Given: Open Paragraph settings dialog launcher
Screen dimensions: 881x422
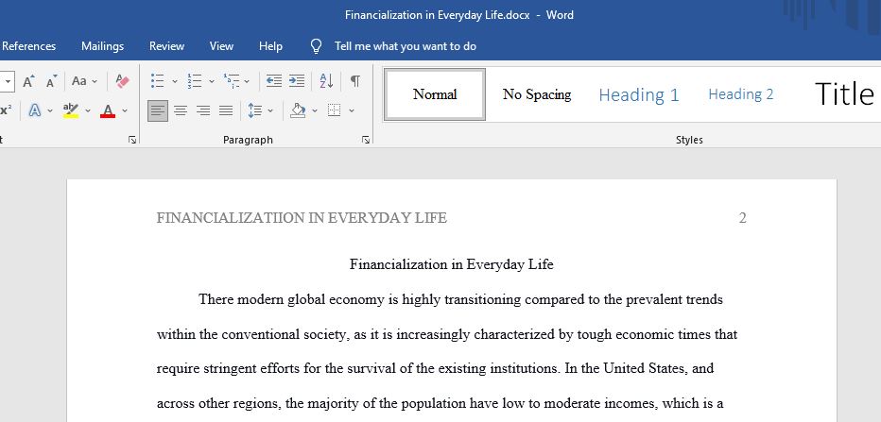Looking at the screenshot, I should [x=366, y=140].
